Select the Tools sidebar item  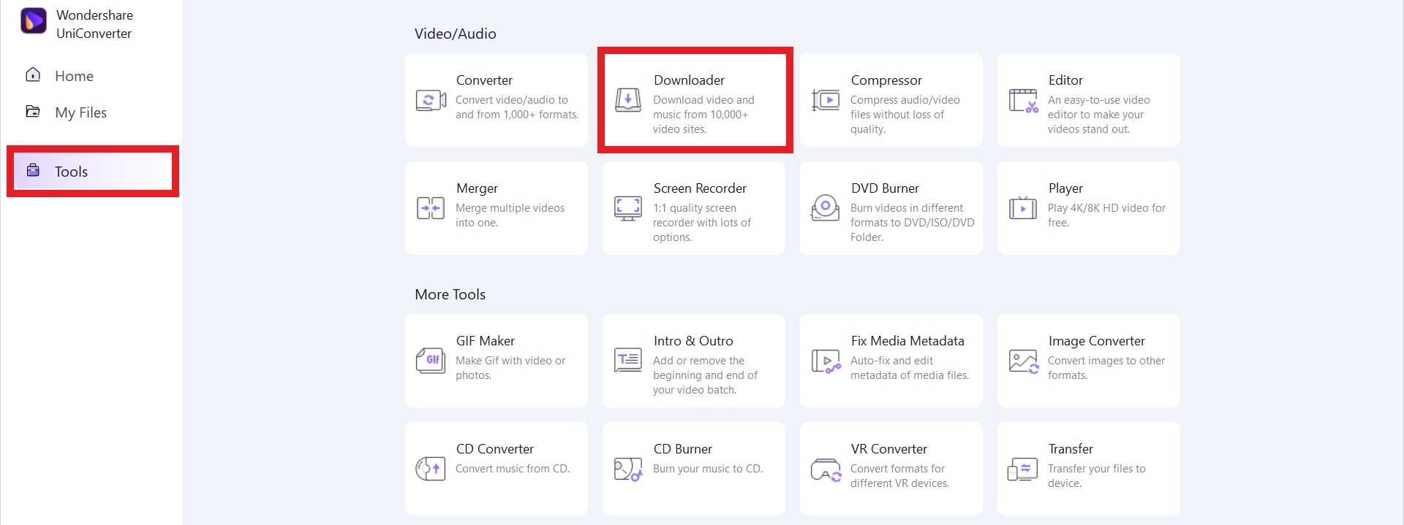pos(93,171)
